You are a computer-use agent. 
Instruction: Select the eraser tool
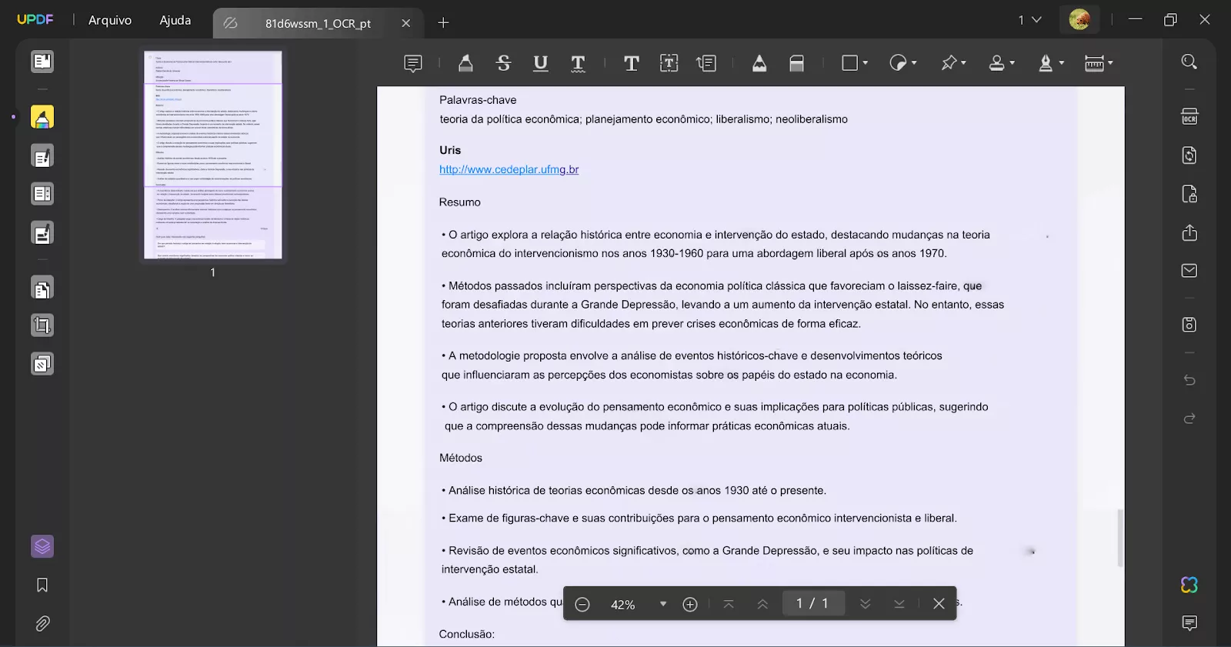[x=797, y=63]
